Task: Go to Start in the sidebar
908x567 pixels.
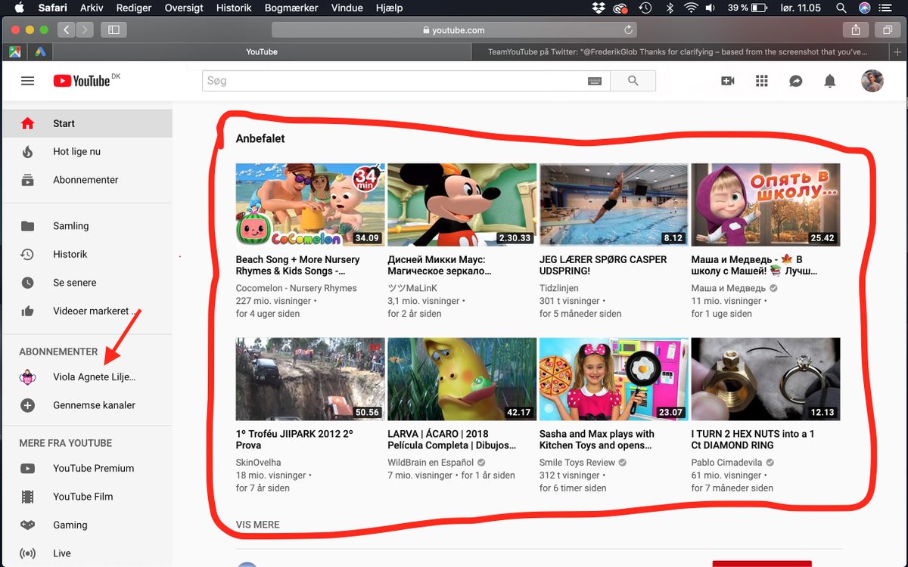Action: (87, 123)
